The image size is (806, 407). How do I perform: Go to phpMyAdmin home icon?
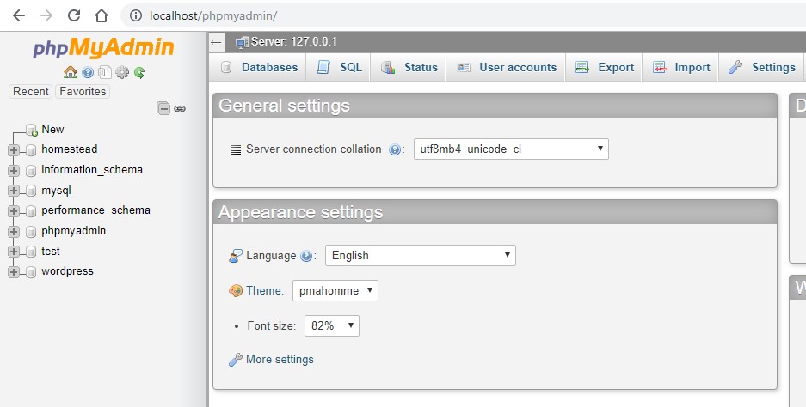tap(71, 72)
